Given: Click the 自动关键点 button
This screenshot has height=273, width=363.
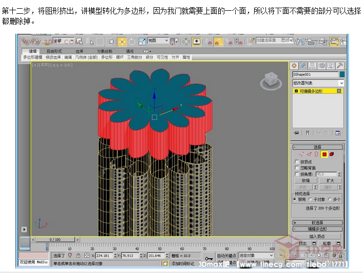Looking at the screenshot, I should 226,256.
